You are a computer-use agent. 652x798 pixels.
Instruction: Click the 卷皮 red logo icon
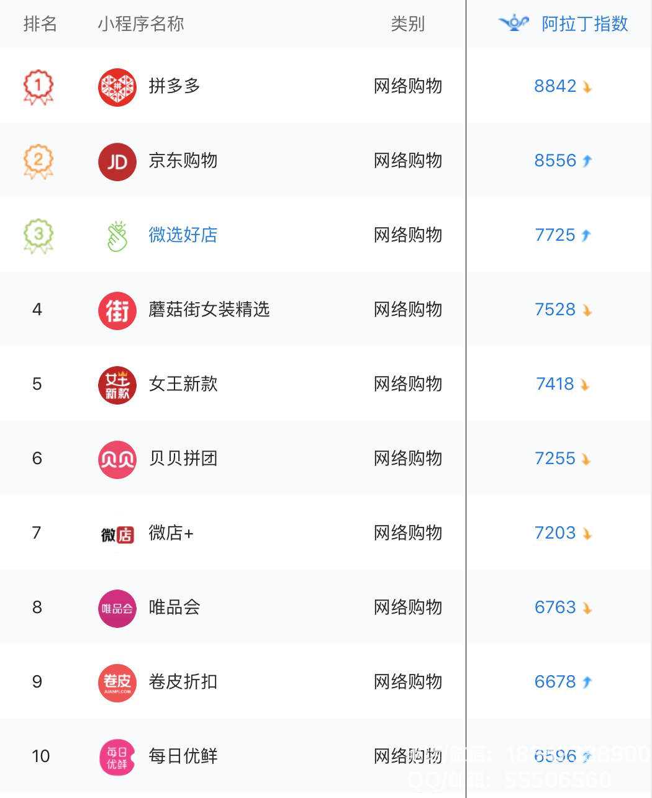pos(117,683)
